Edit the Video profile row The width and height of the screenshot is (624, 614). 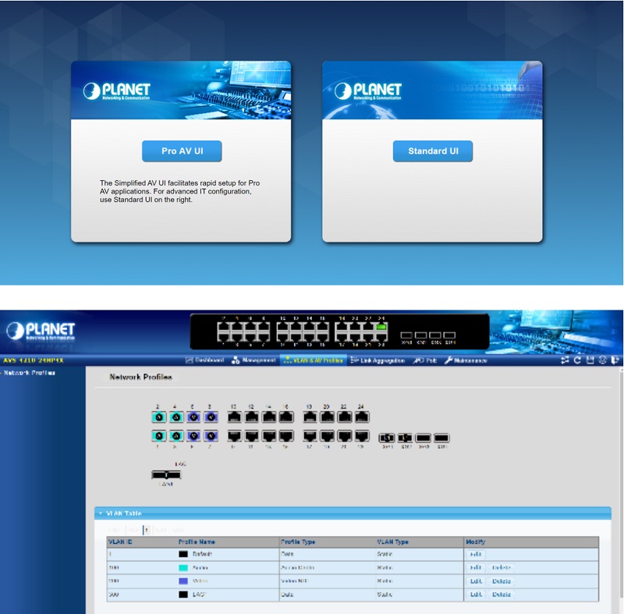(x=476, y=581)
